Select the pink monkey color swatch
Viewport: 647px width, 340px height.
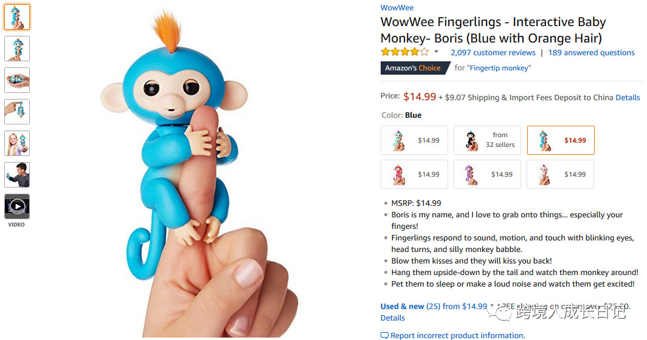click(414, 174)
